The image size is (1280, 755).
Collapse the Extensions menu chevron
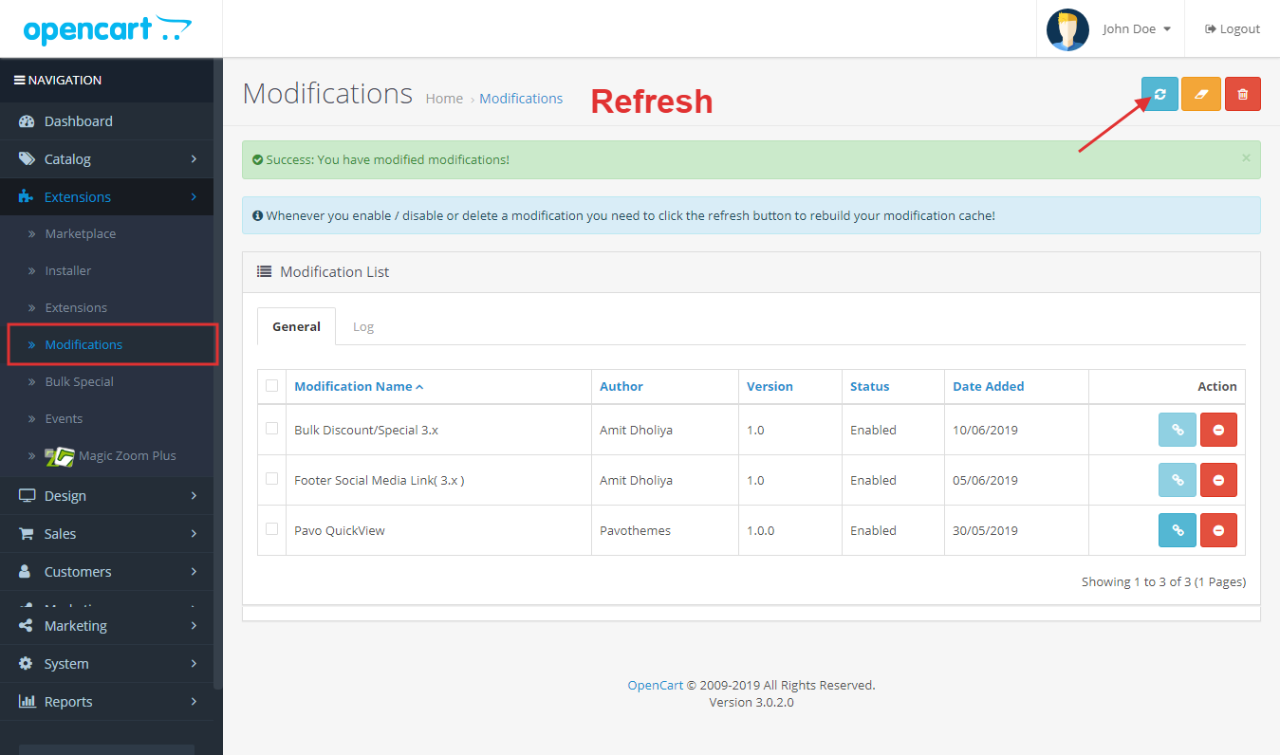pyautogui.click(x=194, y=197)
